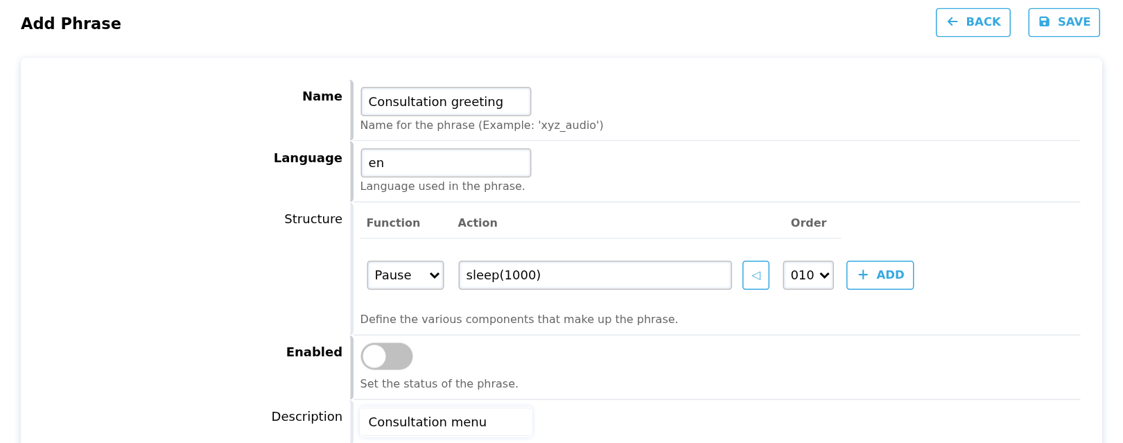Click hint 'Name for the phrase' example text
The width and height of the screenshot is (1123, 443).
point(482,125)
